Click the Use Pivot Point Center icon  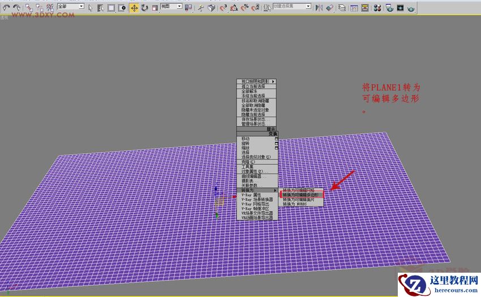click(188, 8)
